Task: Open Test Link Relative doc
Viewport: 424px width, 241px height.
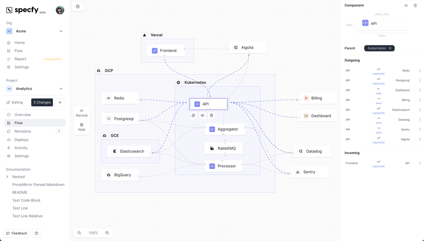Action: (x=27, y=216)
